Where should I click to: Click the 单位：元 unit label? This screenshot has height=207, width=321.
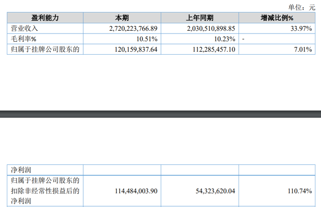(x=302, y=7)
